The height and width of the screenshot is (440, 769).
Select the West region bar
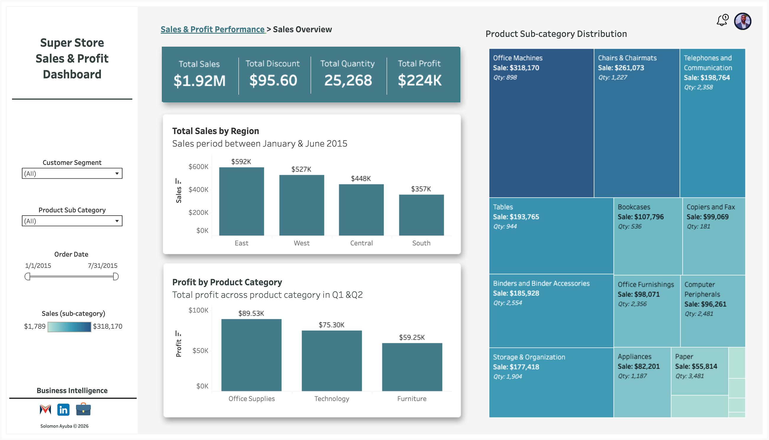tap(302, 205)
